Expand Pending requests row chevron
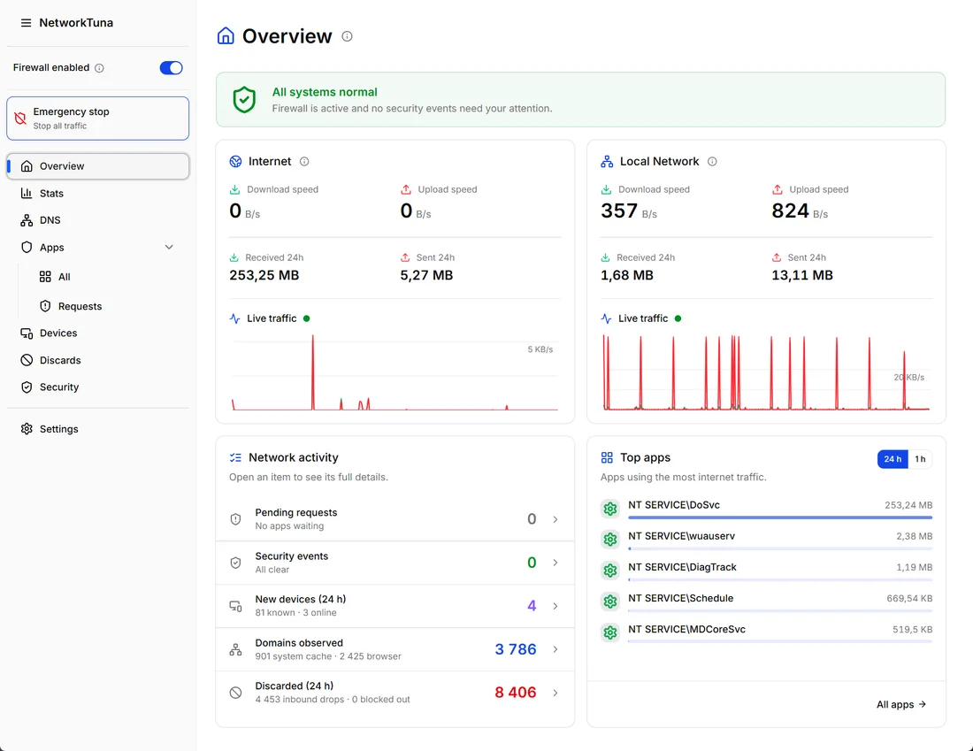The image size is (973, 751). (555, 519)
